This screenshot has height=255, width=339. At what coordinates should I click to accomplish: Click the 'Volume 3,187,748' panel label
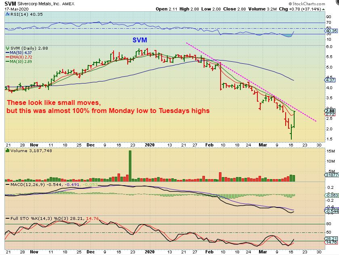pos(31,151)
